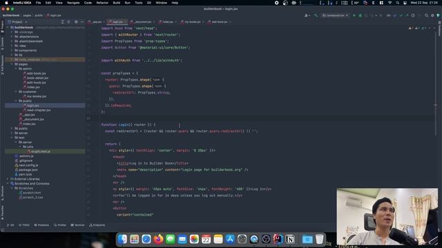This screenshot has width=442, height=248.
Task: Open the Tools menu
Action: [x=138, y=3]
